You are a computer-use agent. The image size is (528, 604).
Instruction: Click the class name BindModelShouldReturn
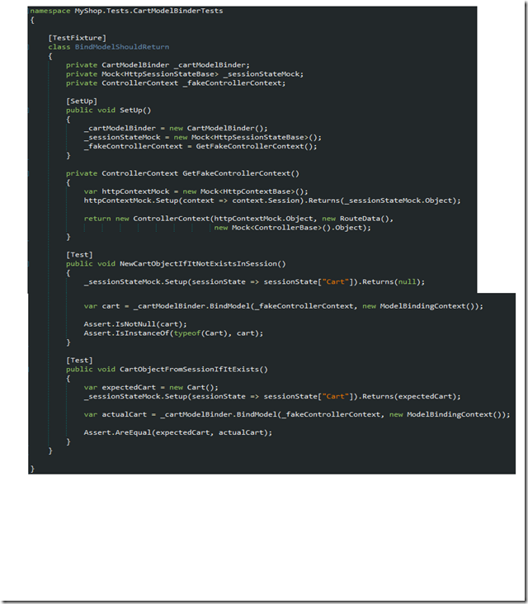tap(122, 46)
